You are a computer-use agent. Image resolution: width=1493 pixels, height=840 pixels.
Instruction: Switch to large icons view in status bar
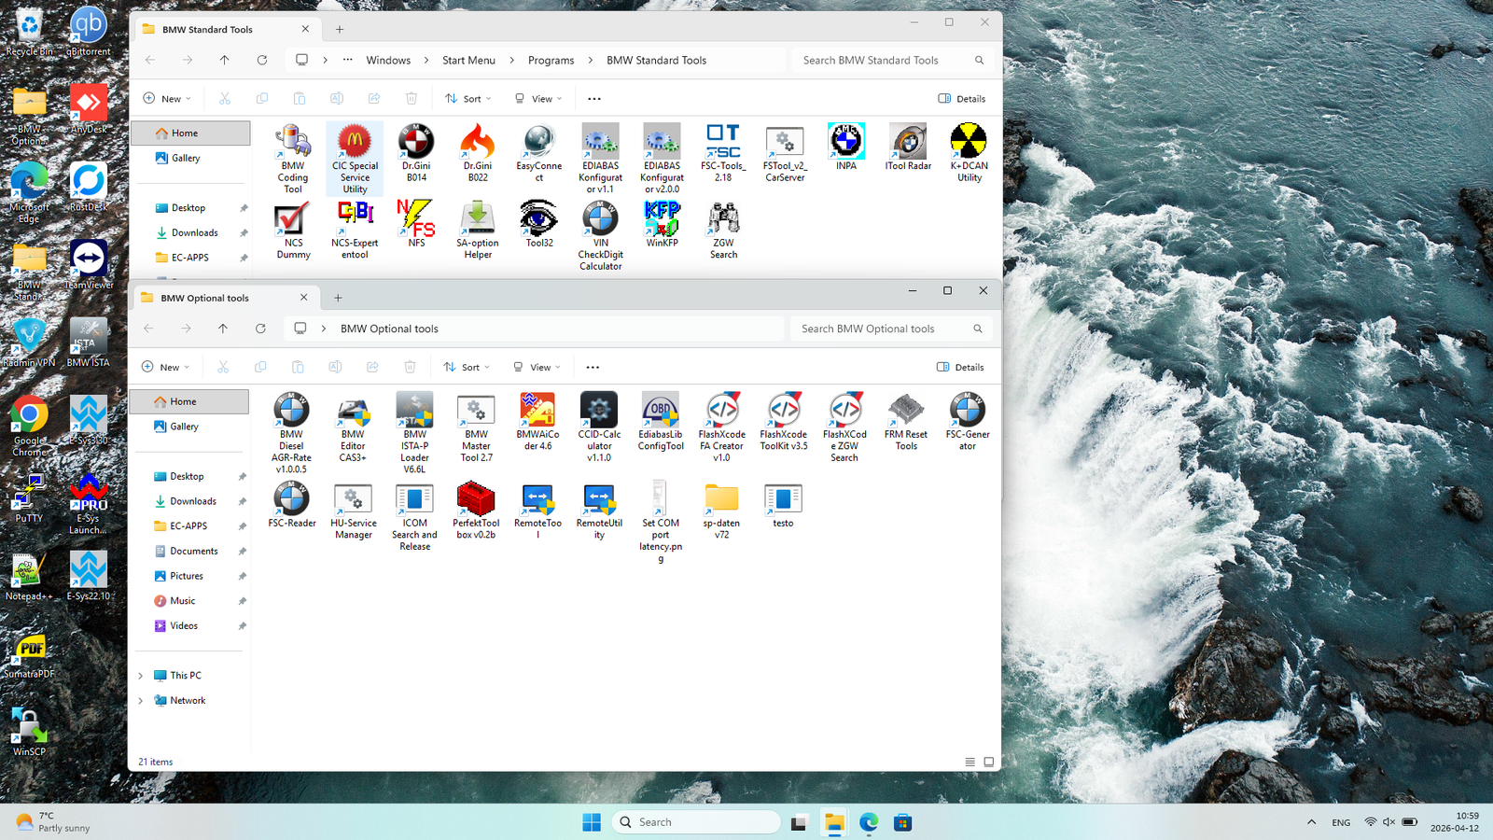[x=989, y=763]
